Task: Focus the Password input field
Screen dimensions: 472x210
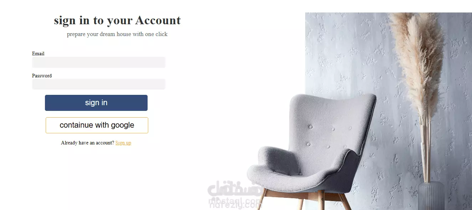Action: pyautogui.click(x=99, y=84)
